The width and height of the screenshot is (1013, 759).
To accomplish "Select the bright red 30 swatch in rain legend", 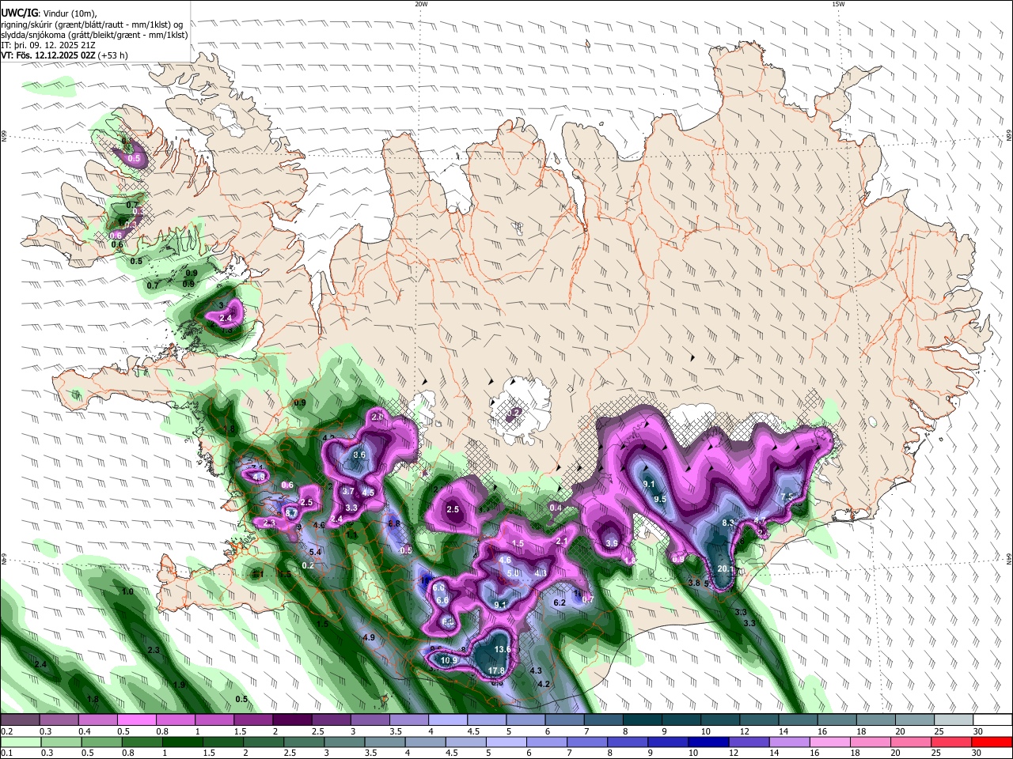I will (x=992, y=742).
